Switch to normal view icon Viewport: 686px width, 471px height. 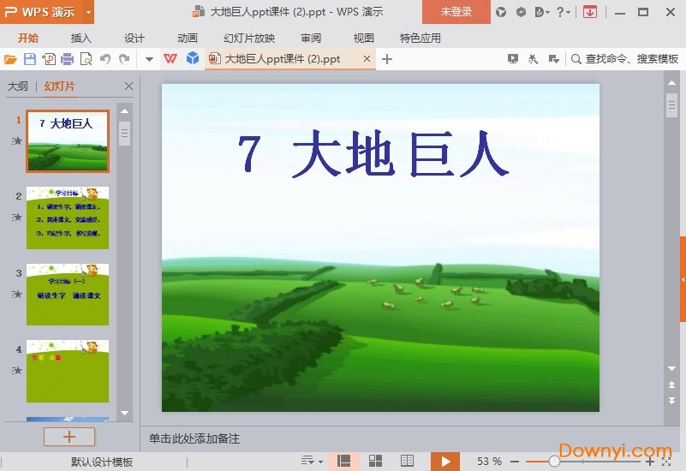[x=343, y=461]
